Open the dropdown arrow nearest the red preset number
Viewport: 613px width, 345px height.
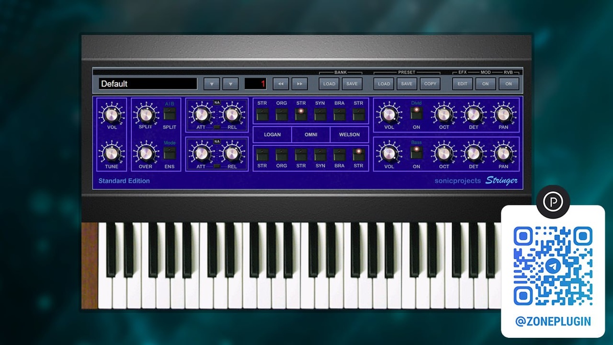tap(230, 84)
